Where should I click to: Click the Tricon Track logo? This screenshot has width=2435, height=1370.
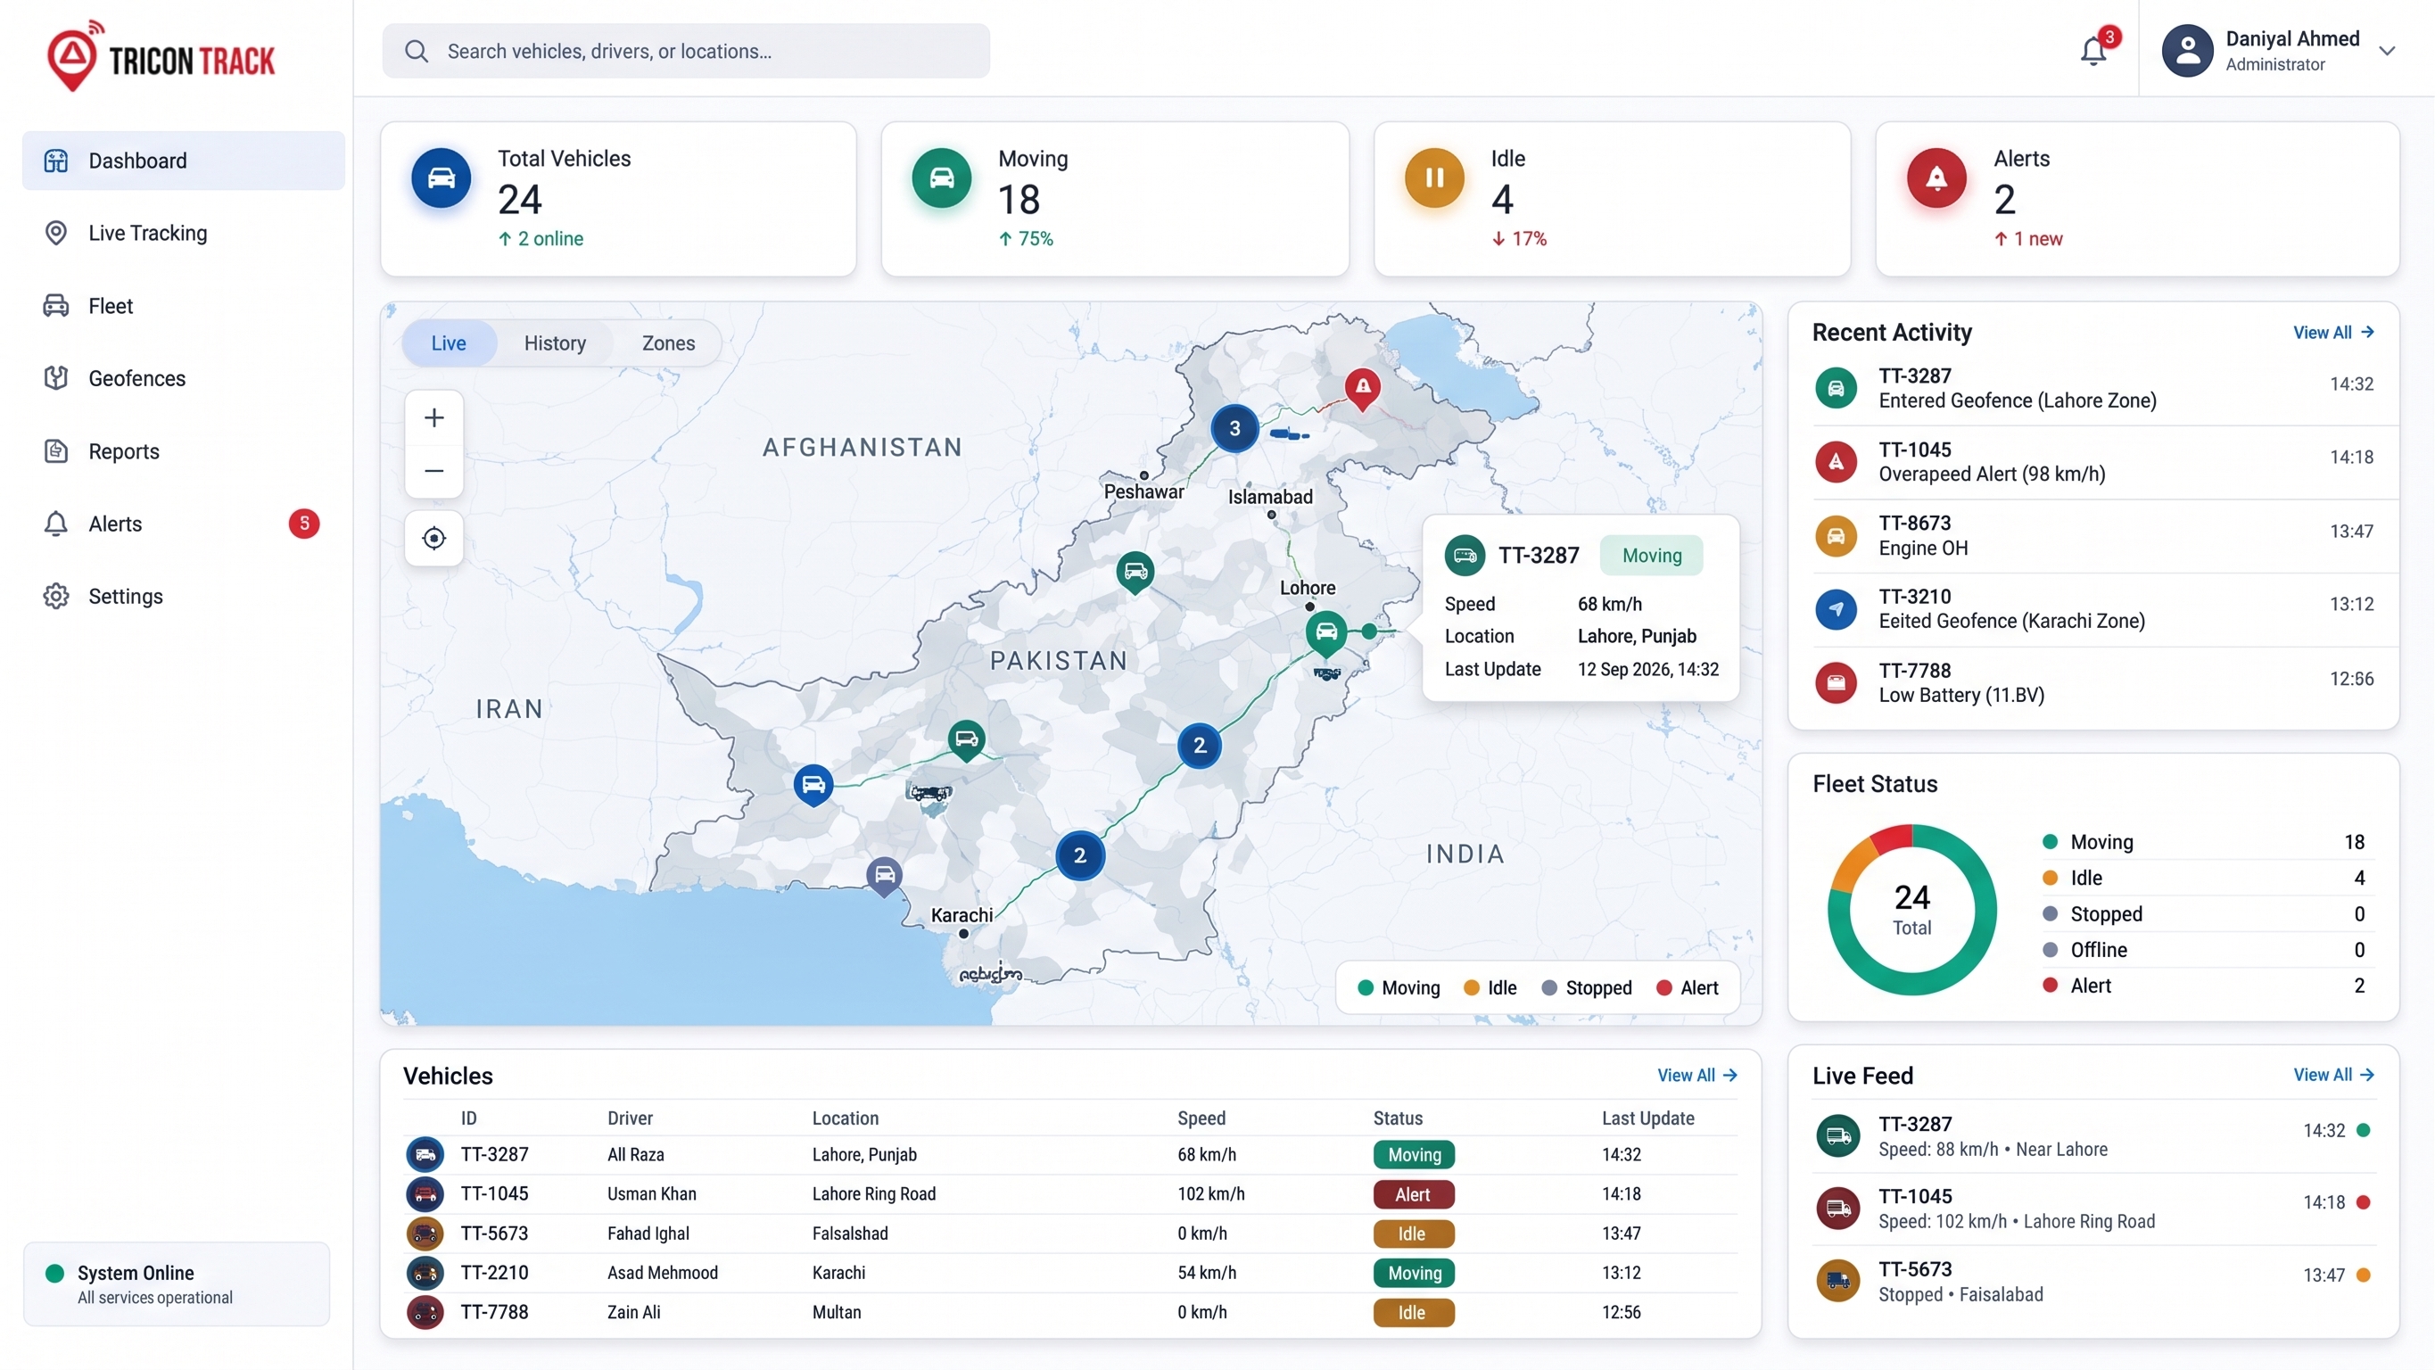161,57
